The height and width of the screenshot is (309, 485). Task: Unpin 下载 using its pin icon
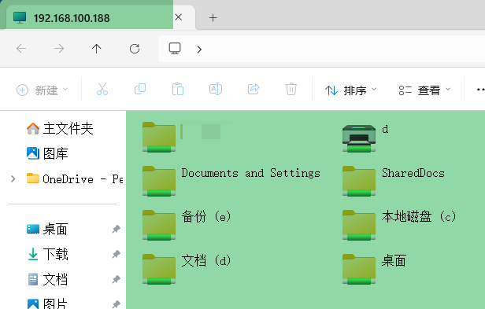point(116,254)
